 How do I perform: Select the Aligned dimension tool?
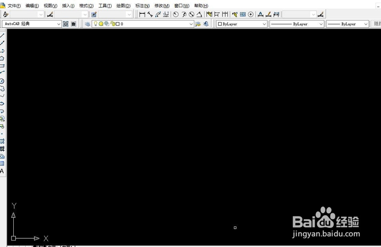click(x=150, y=14)
